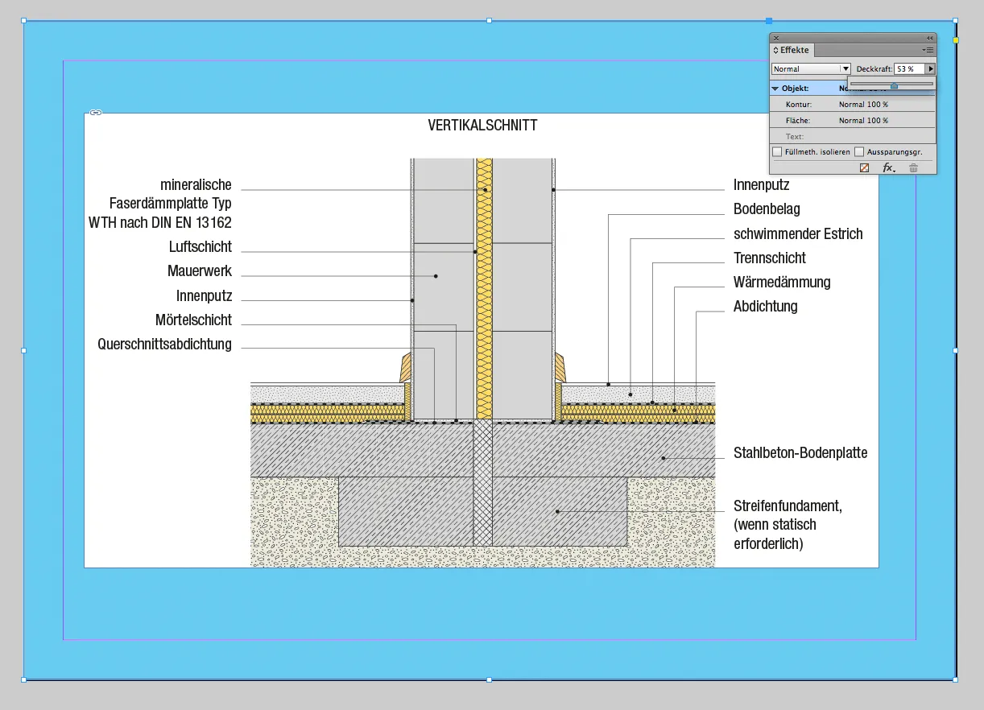
Task: Click the opacity slider handle below Deckkraft
Action: click(x=894, y=85)
